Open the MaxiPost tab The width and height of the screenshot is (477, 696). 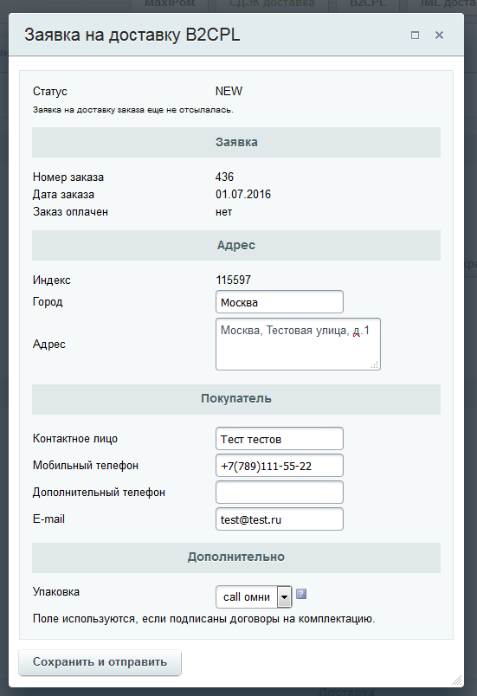tap(170, 4)
